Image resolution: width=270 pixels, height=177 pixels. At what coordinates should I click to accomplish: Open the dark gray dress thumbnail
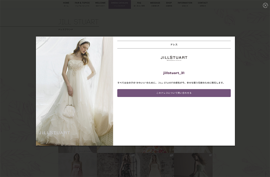click(193, 165)
